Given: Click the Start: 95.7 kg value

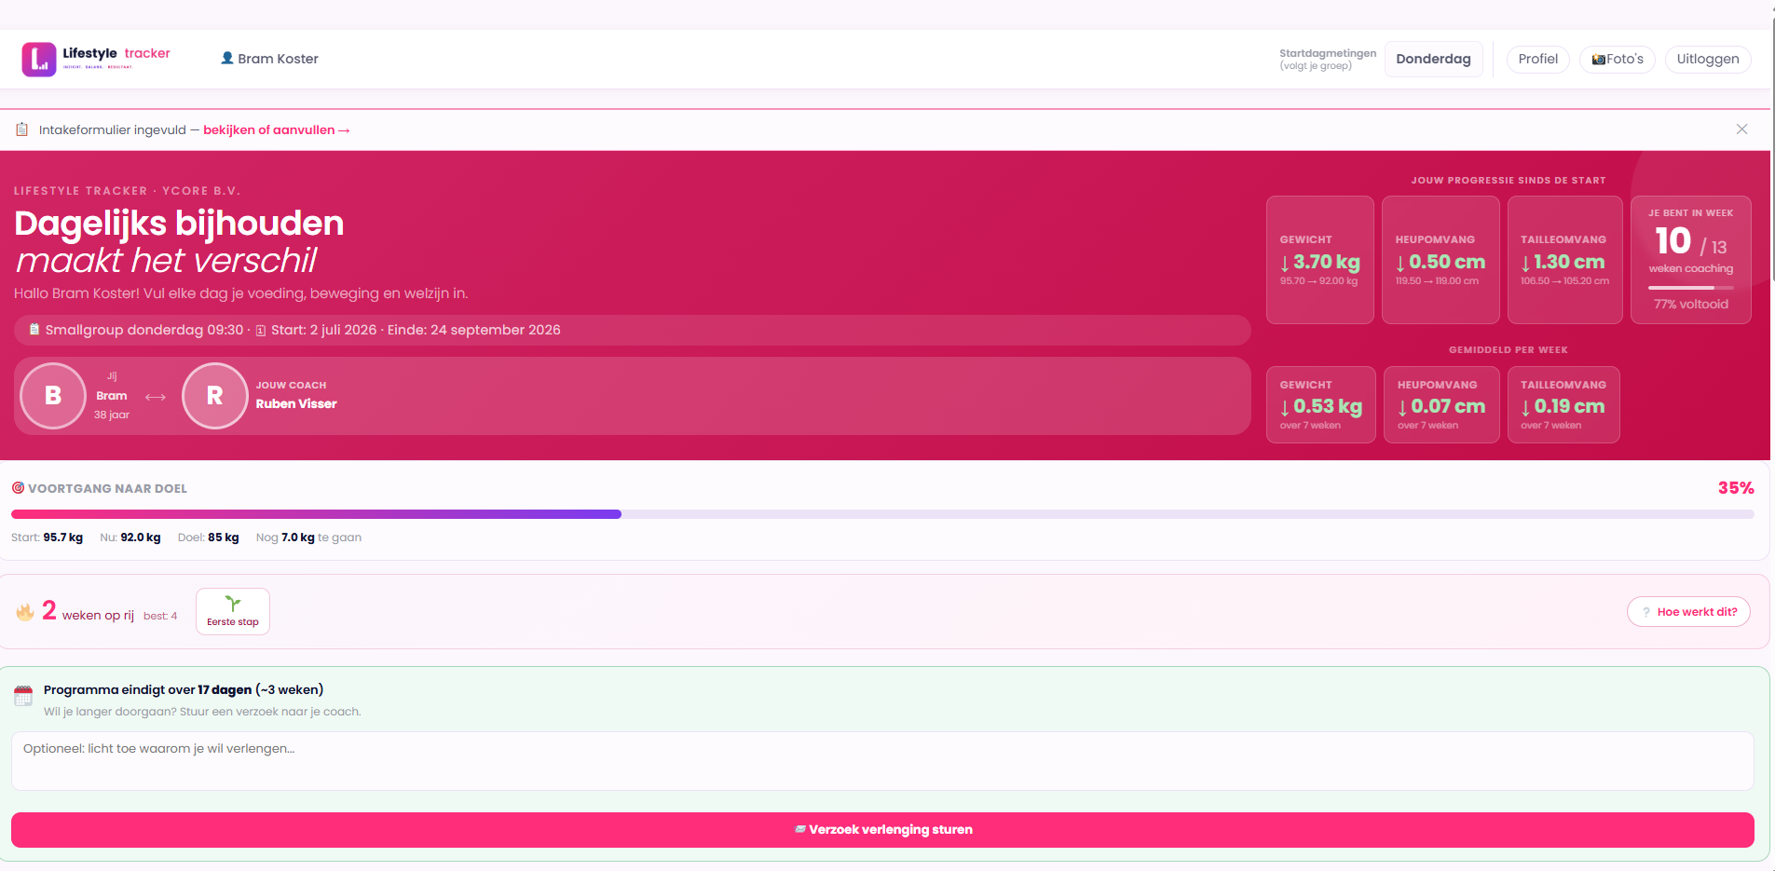Looking at the screenshot, I should point(47,538).
